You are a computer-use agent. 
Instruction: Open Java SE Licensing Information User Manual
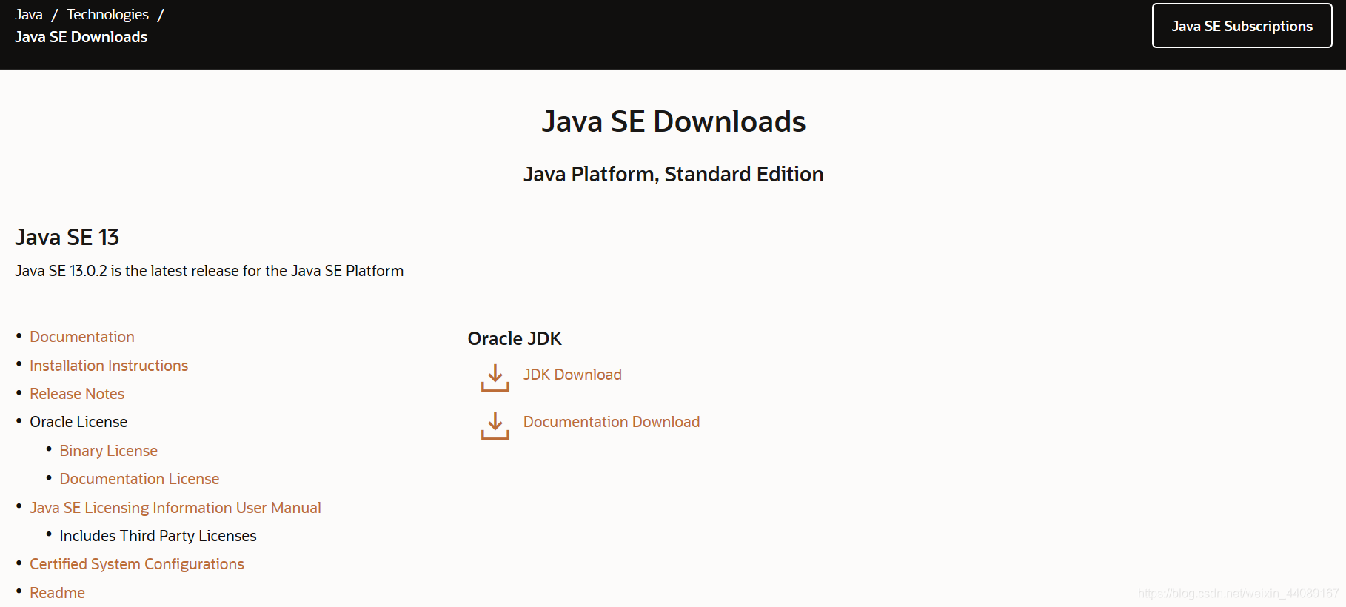click(175, 508)
